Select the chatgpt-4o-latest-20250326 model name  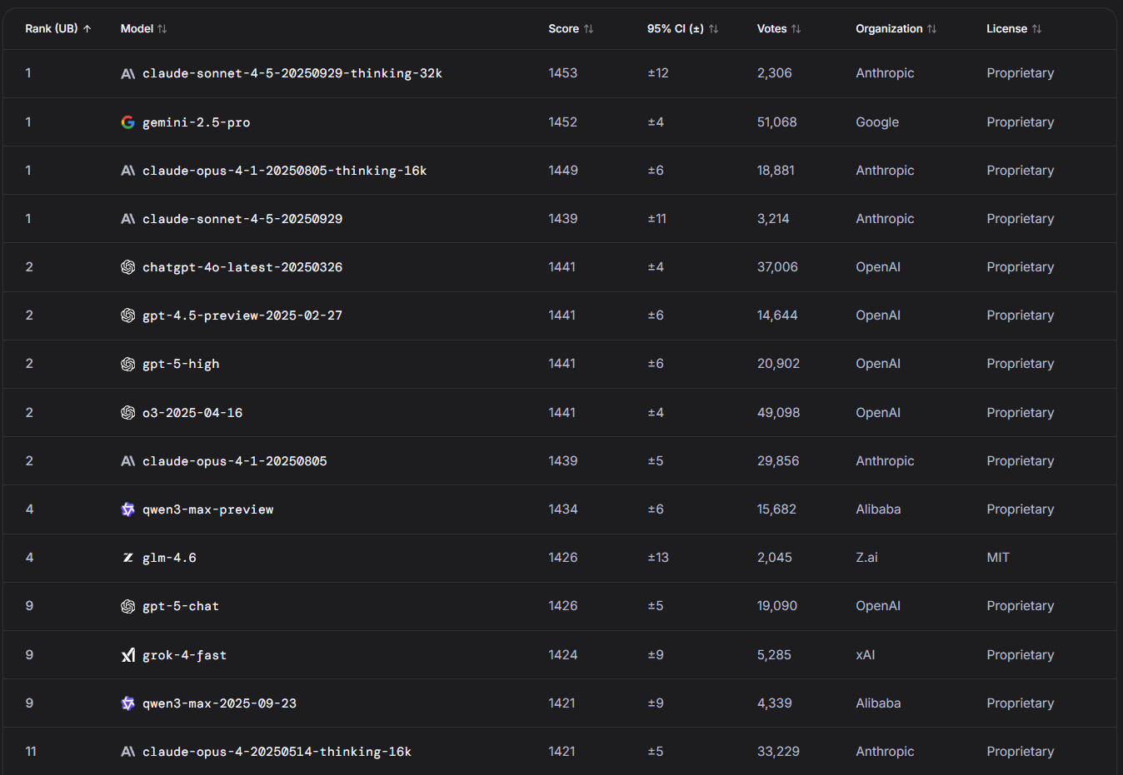(242, 267)
